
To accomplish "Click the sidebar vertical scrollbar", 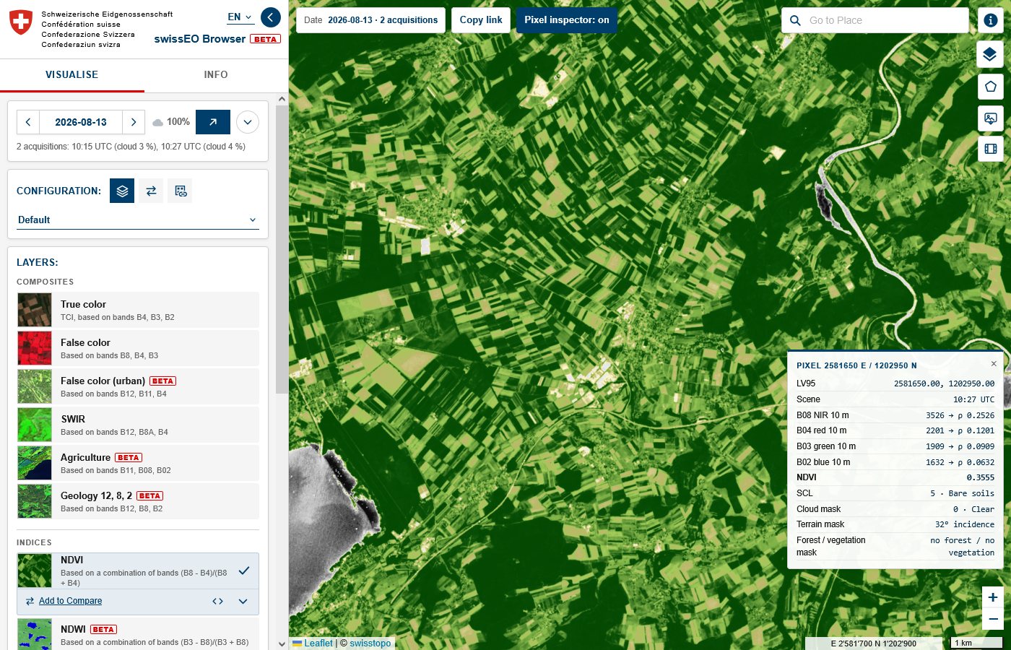I will coord(282,249).
